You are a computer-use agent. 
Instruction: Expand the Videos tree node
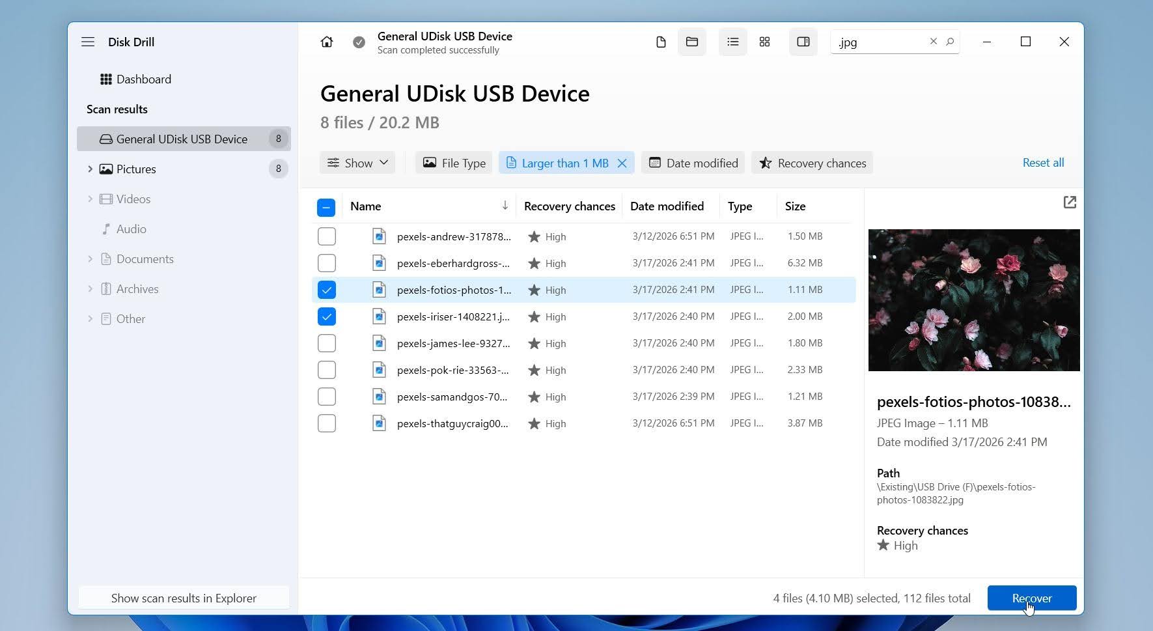(x=90, y=199)
